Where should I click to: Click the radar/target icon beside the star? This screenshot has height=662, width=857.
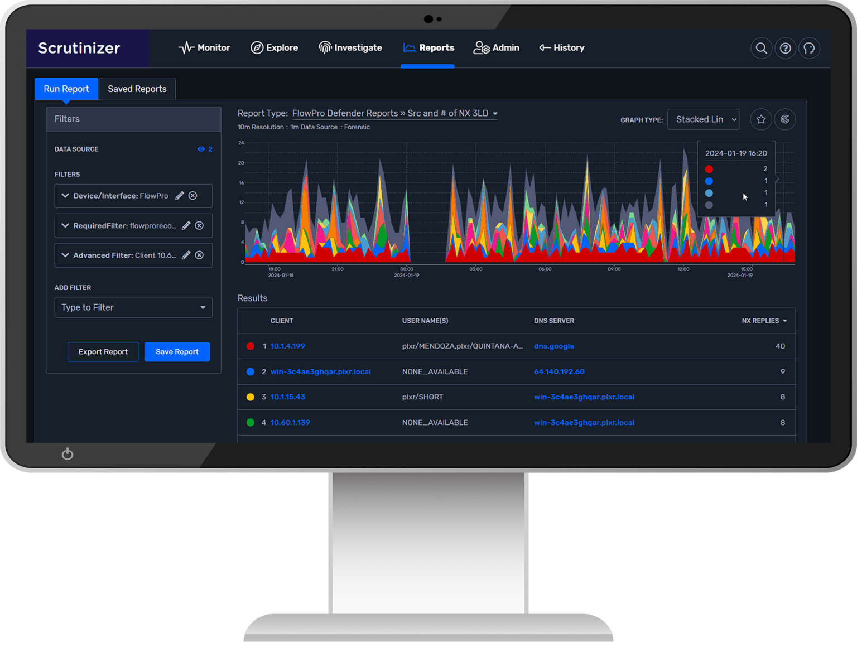[x=785, y=119]
